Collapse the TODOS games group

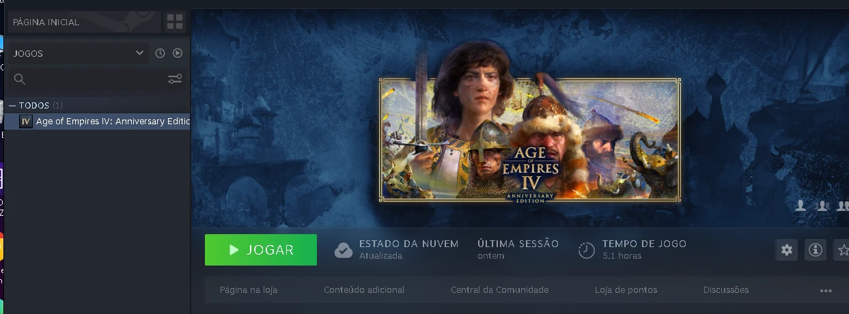coord(12,106)
